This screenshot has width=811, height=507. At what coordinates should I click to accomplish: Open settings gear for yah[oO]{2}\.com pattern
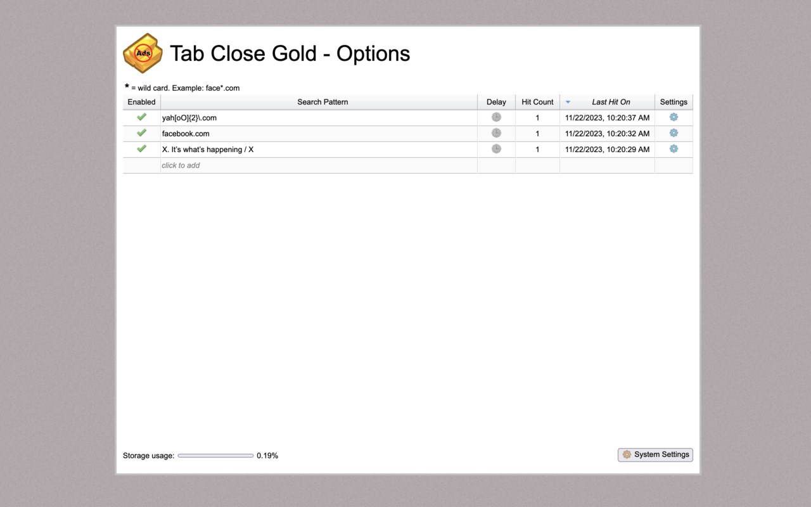674,117
